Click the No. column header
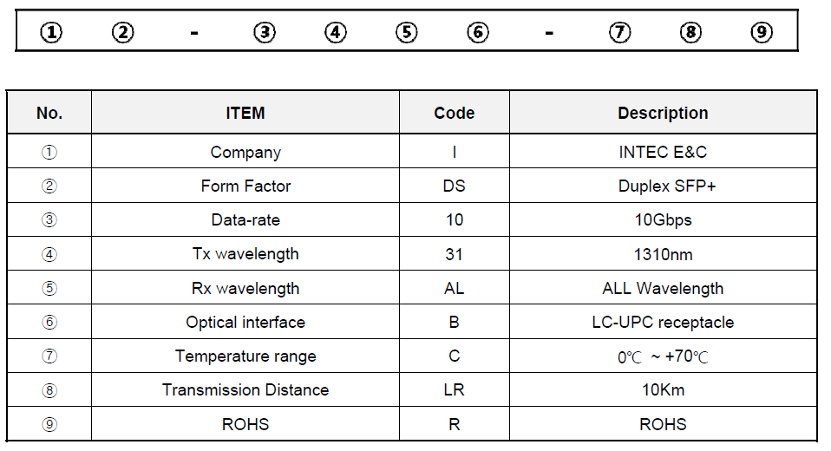This screenshot has height=451, width=831. pos(49,113)
